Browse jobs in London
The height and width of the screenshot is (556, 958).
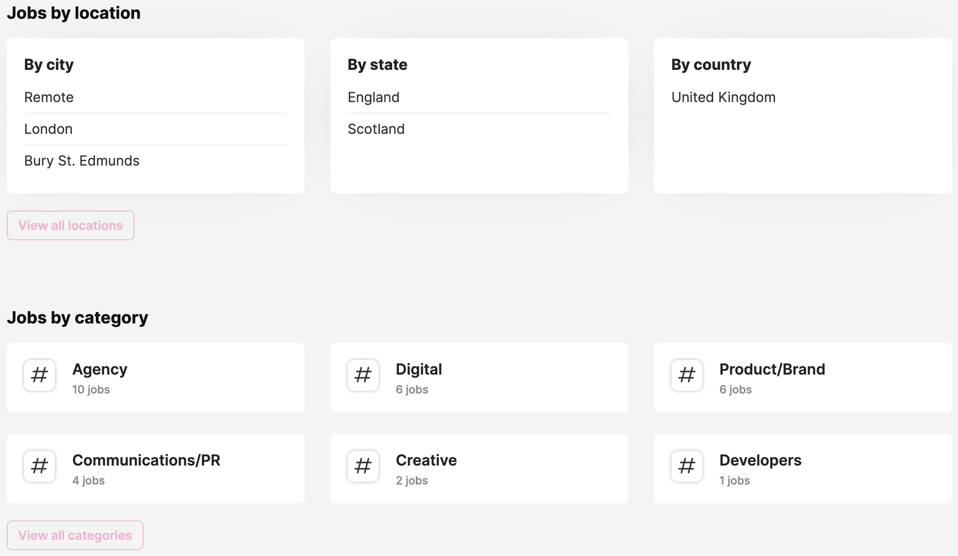pos(48,129)
